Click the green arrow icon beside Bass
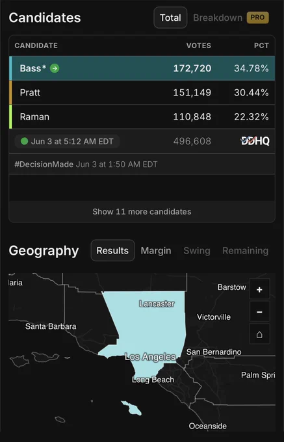Viewport: 284px width, 442px height. tap(55, 68)
